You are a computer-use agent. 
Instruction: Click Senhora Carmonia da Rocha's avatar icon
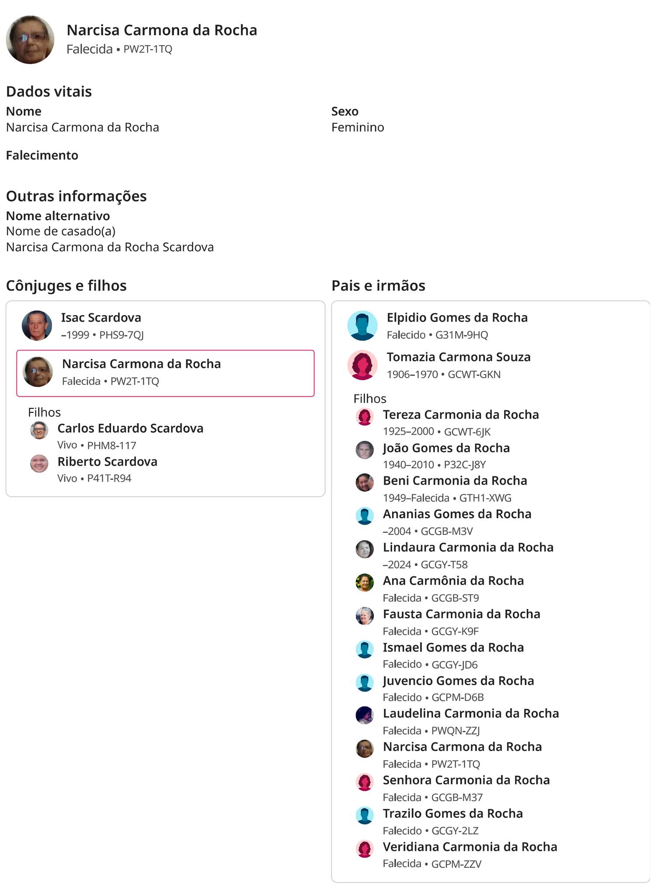(365, 782)
